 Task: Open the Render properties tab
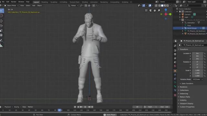(175, 51)
